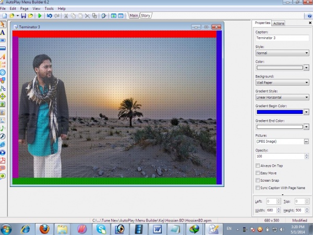Image resolution: width=313 pixels, height=235 pixels.
Task: Select the arrow pointer tool
Action: (3, 24)
